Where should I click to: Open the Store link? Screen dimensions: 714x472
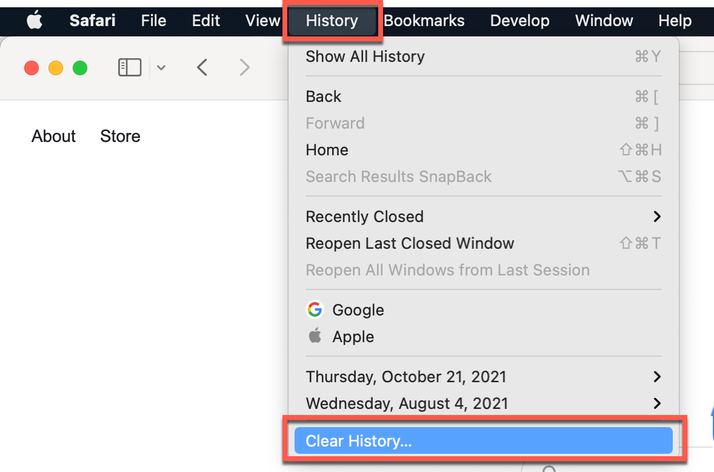pyautogui.click(x=119, y=136)
